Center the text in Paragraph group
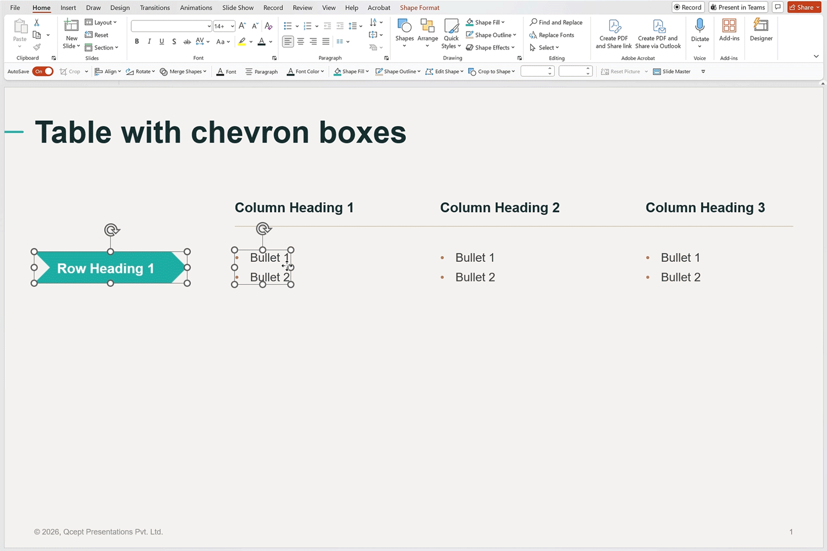The image size is (827, 551). coord(300,41)
